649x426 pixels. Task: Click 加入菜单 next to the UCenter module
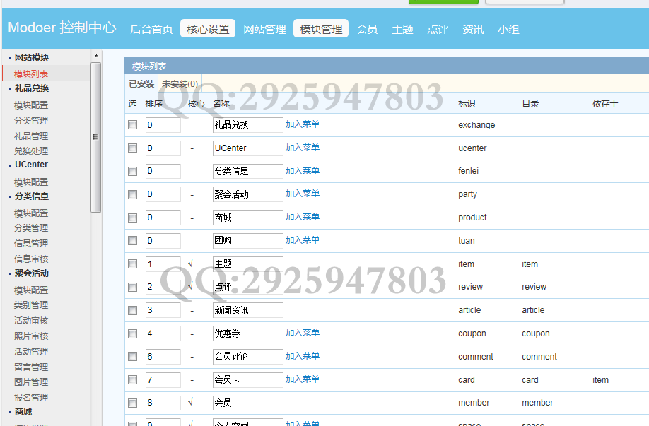[304, 148]
